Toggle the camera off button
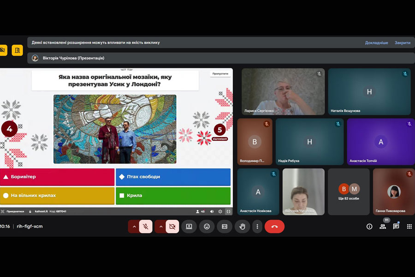Image resolution: width=415 pixels, height=277 pixels. pyautogui.click(x=172, y=226)
